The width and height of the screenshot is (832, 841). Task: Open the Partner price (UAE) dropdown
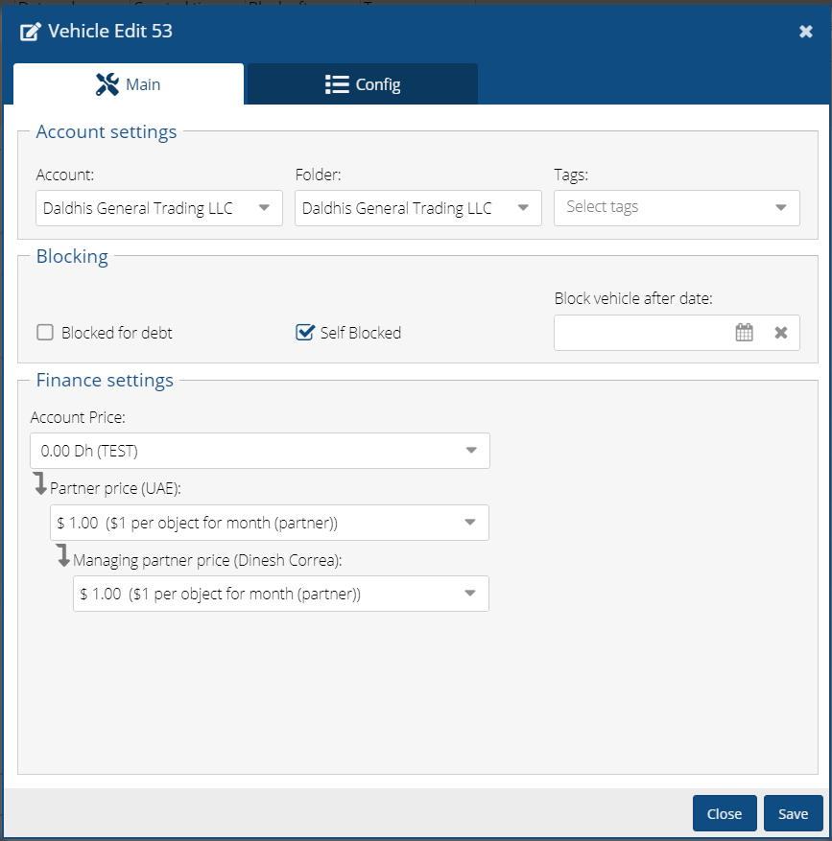270,523
